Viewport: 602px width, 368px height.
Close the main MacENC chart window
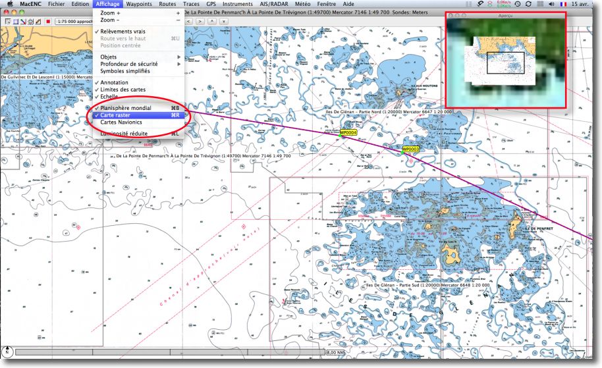coord(7,13)
